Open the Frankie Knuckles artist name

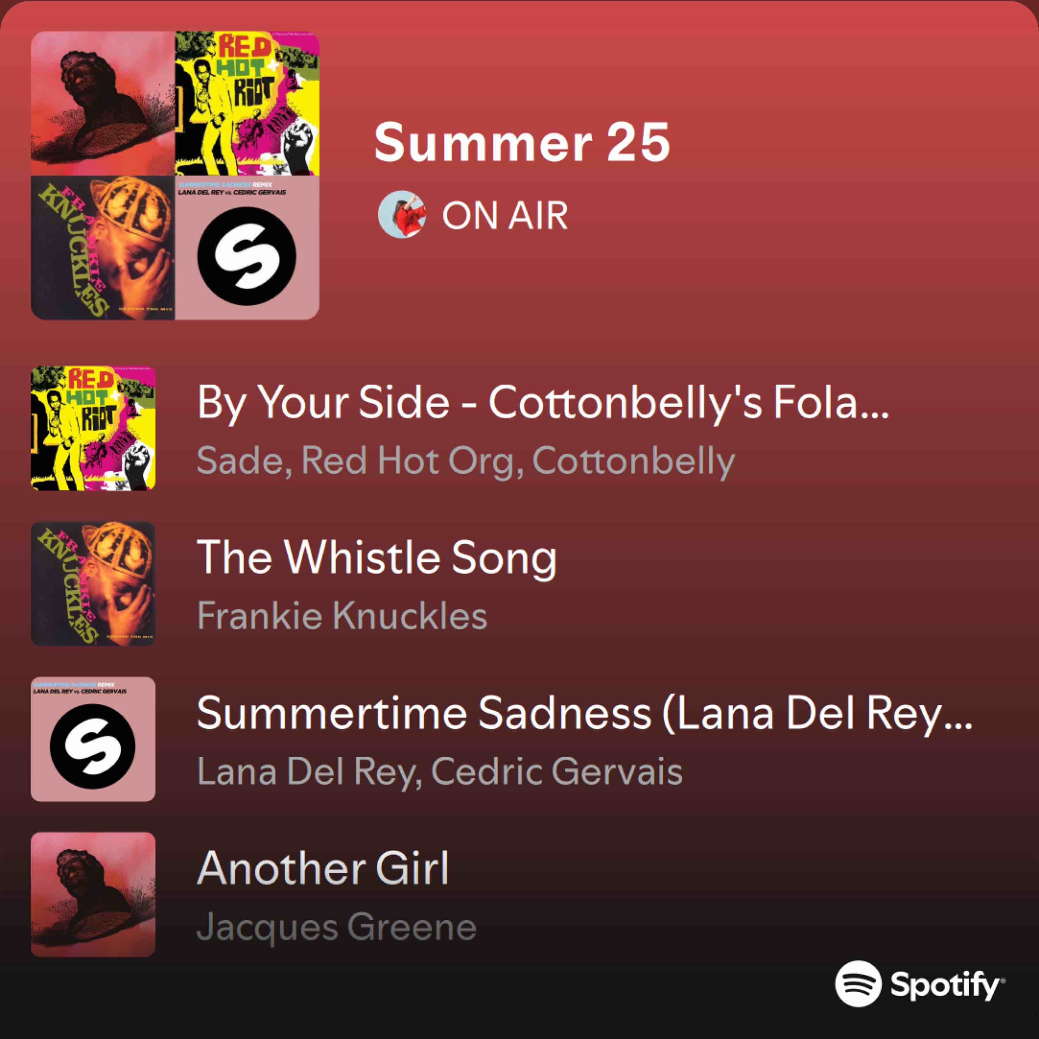[342, 615]
